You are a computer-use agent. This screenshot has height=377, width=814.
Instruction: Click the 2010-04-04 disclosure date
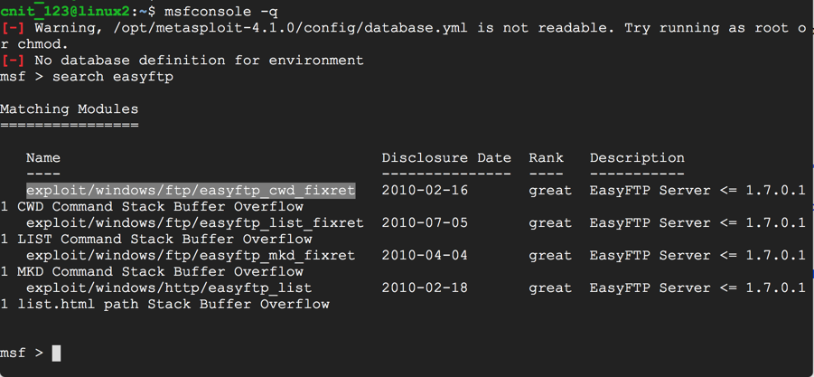pos(425,256)
